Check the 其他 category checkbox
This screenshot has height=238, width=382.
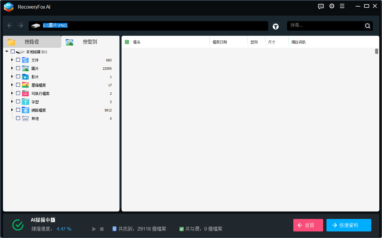18,118
